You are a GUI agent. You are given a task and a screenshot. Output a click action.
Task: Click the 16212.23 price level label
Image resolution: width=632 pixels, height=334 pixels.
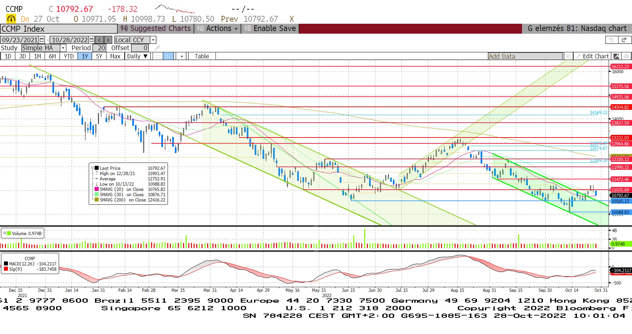(x=620, y=67)
